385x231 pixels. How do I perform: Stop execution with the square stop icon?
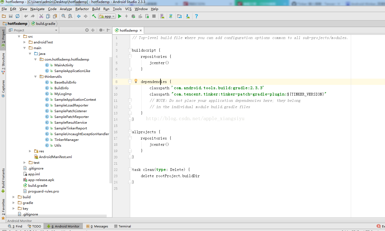[154, 16]
